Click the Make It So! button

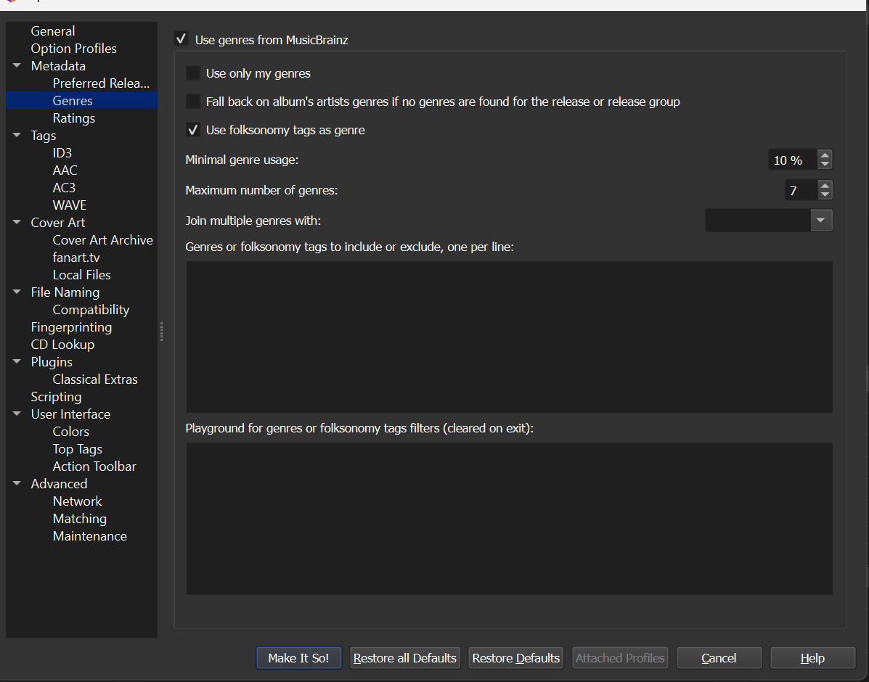tap(298, 658)
